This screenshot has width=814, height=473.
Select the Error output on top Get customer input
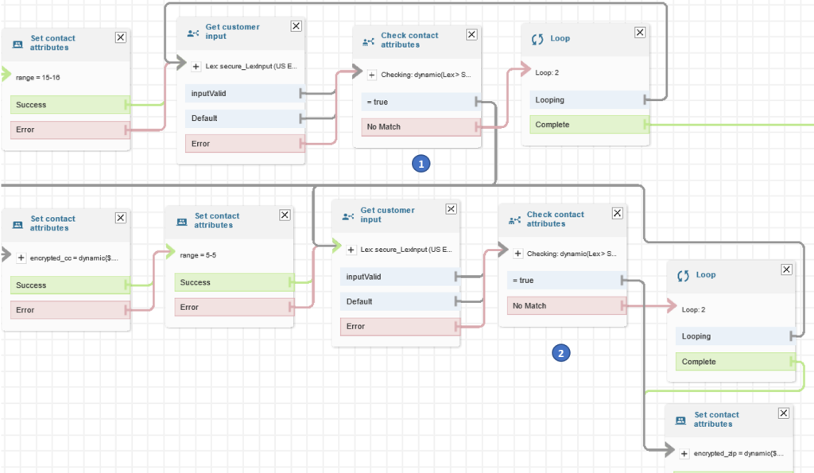[238, 143]
